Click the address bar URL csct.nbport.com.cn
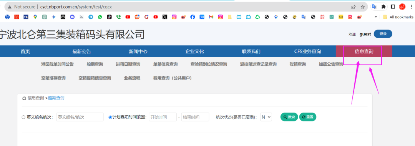 (x=76, y=7)
